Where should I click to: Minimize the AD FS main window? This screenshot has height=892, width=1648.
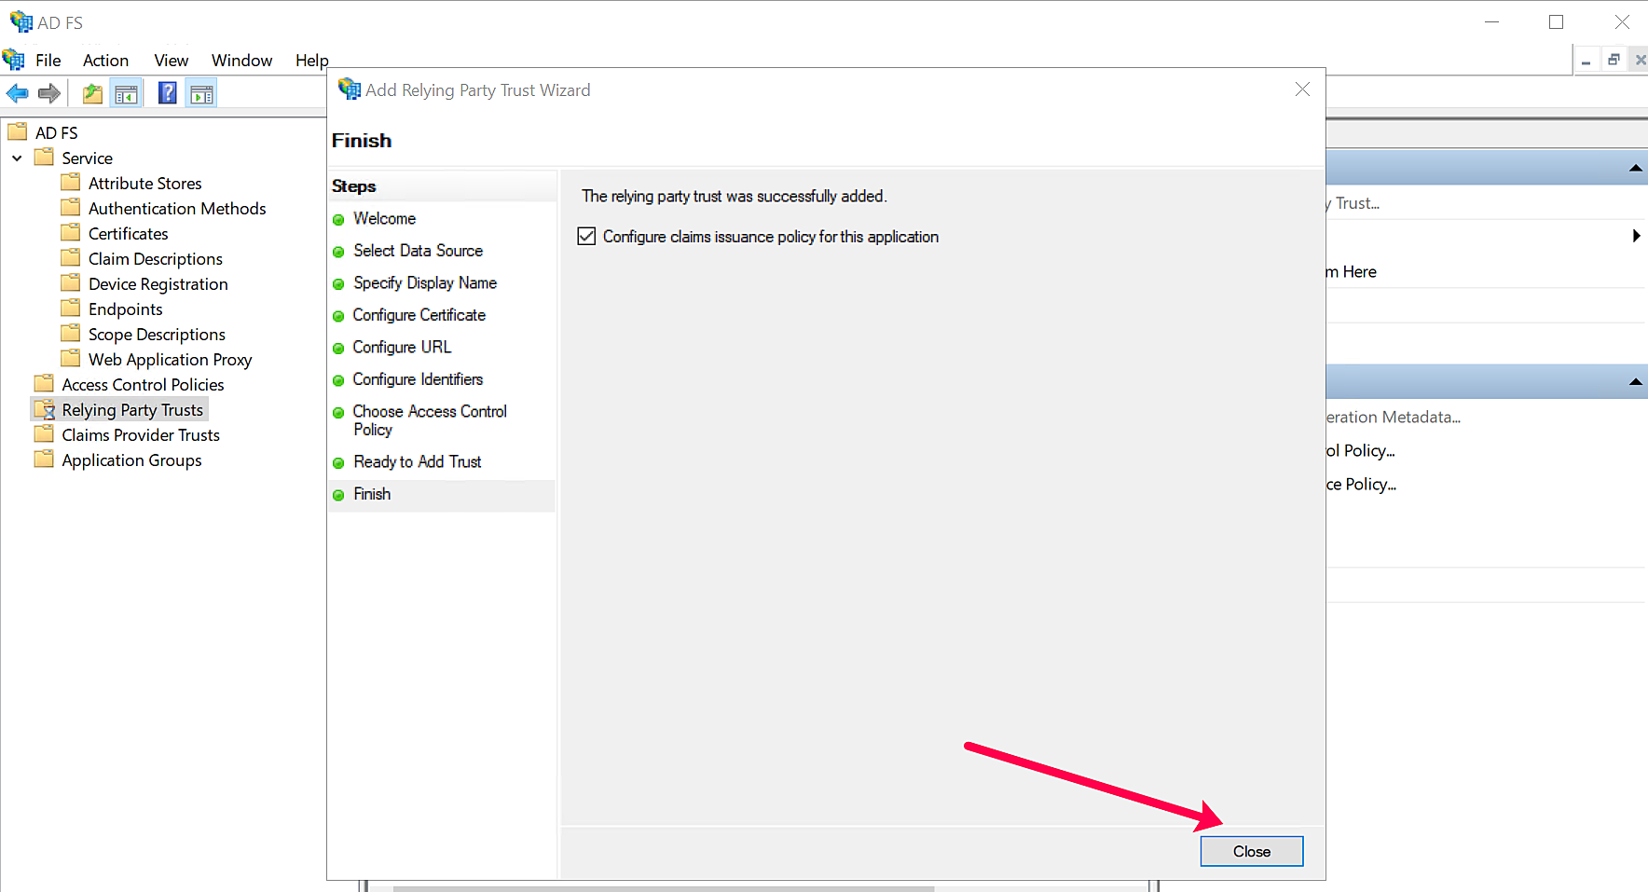pyautogui.click(x=1491, y=21)
